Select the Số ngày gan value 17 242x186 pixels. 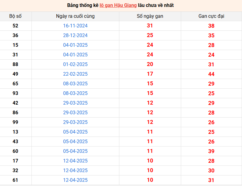pos(150,74)
